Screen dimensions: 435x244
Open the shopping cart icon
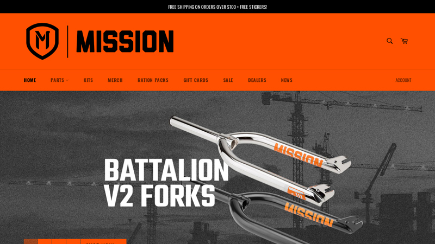404,41
